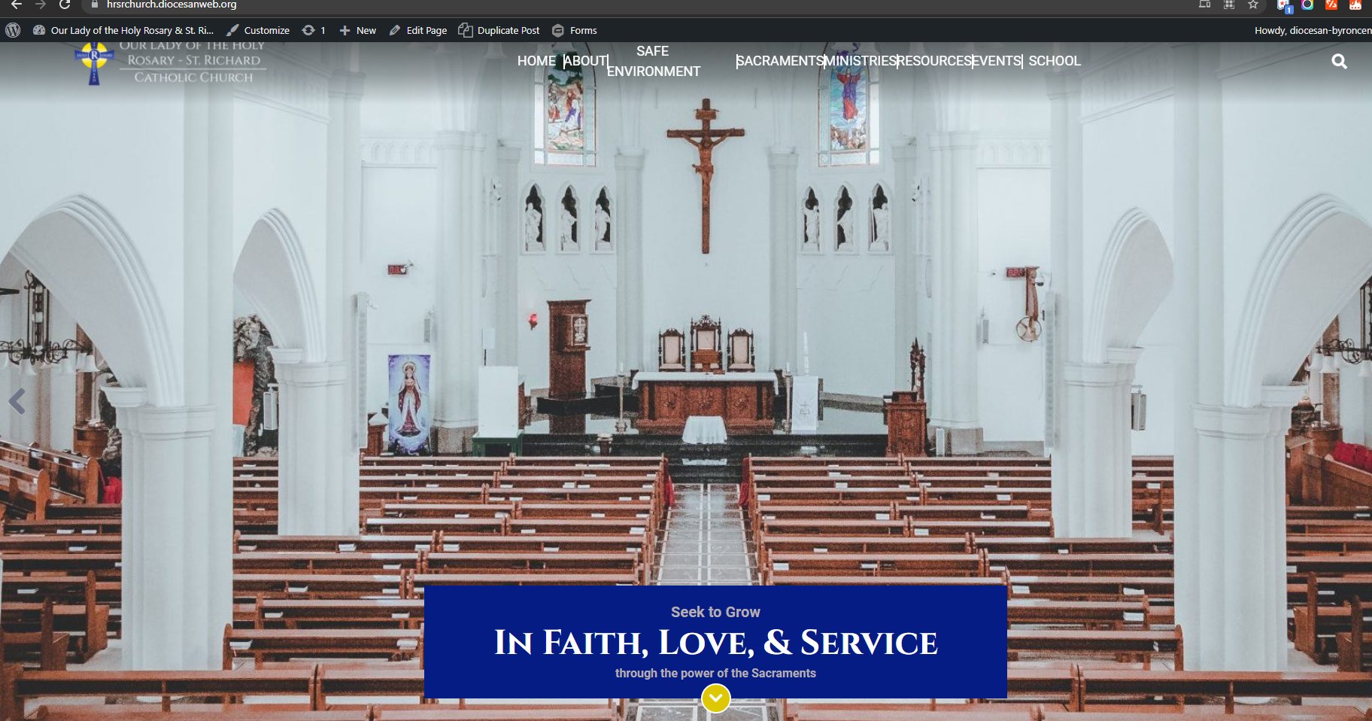1372x721 pixels.
Task: Click the WordPress logo in admin bar
Action: pos(13,30)
